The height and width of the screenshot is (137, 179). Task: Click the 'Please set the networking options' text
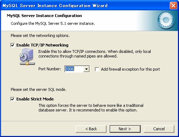coord(40,35)
